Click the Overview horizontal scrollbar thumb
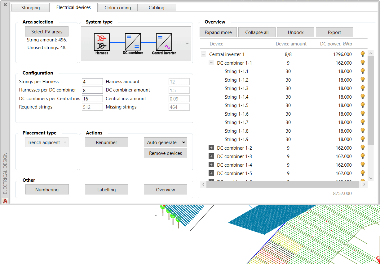The width and height of the screenshot is (380, 264). [x=283, y=184]
